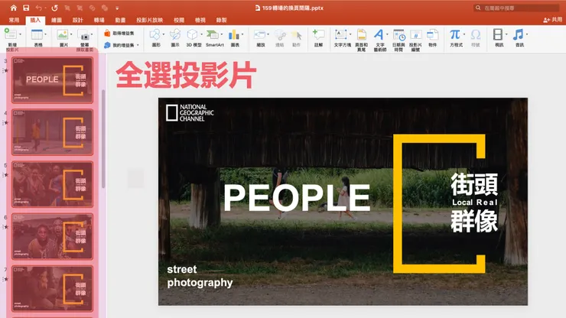Open the 校閱 (Review) tab
Image resolution: width=566 pixels, height=318 pixels.
[179, 20]
